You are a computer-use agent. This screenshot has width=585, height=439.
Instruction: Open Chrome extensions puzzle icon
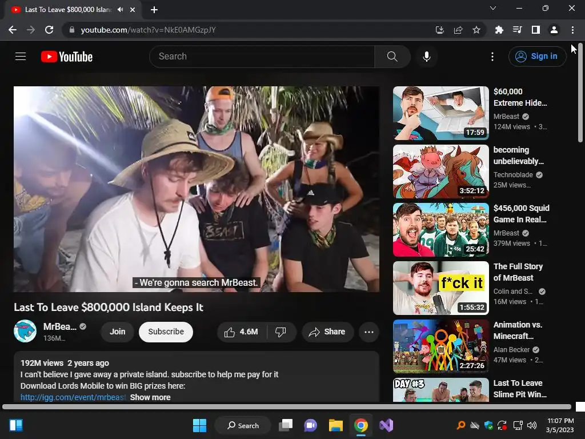tap(499, 30)
